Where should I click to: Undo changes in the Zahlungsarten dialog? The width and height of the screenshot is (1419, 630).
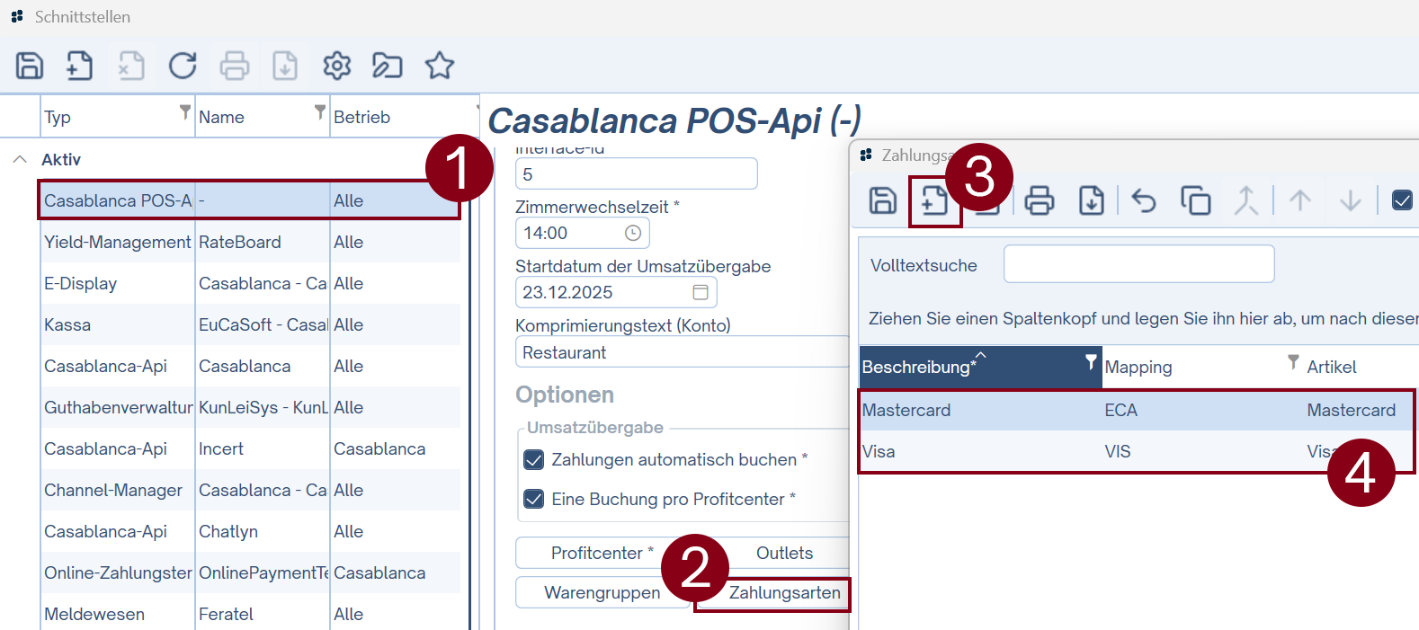click(x=1144, y=200)
